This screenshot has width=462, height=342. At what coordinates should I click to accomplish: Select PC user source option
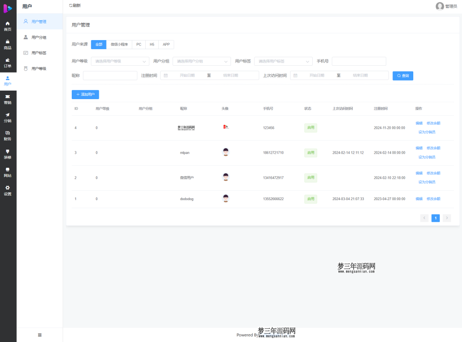coord(139,45)
